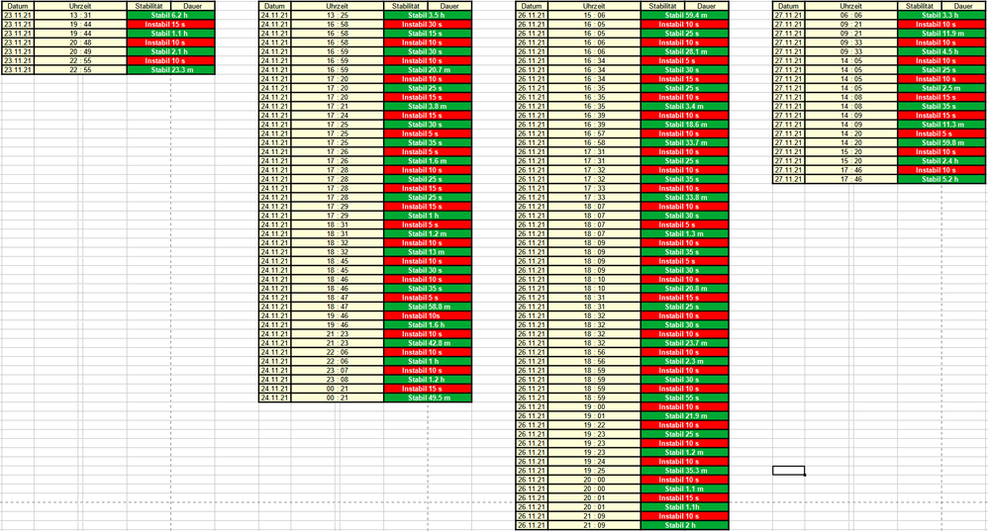Select the 'Stabil 4.5 h' cell
This screenshot has width=988, height=531.
pyautogui.click(x=942, y=51)
